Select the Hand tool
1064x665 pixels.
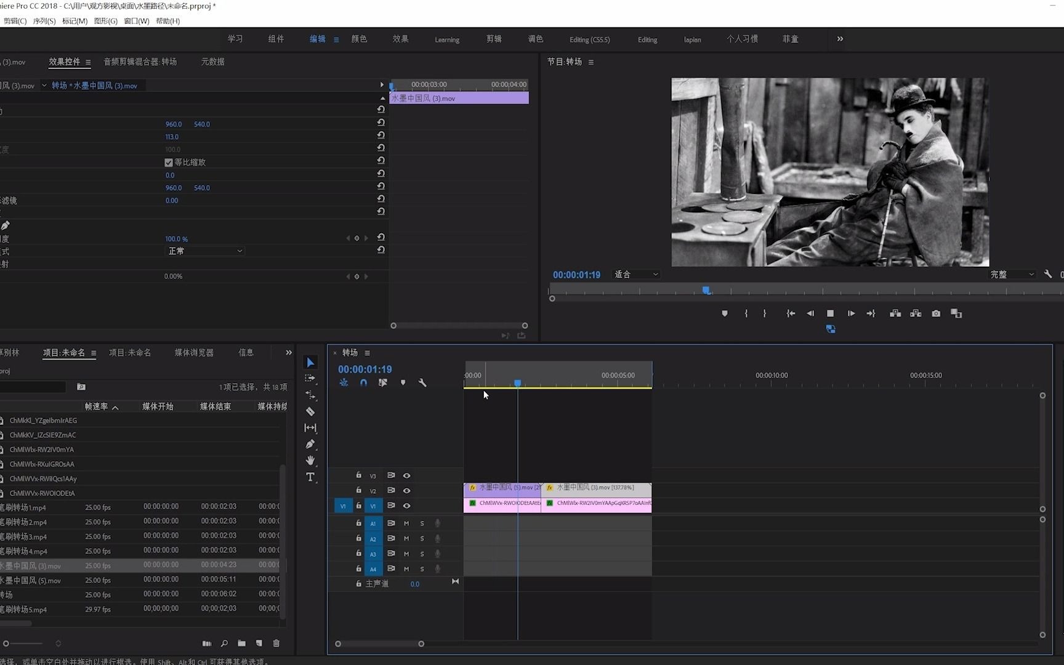310,461
